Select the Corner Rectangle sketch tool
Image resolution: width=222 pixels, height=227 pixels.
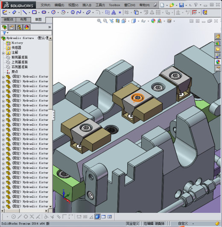click(34, 12)
